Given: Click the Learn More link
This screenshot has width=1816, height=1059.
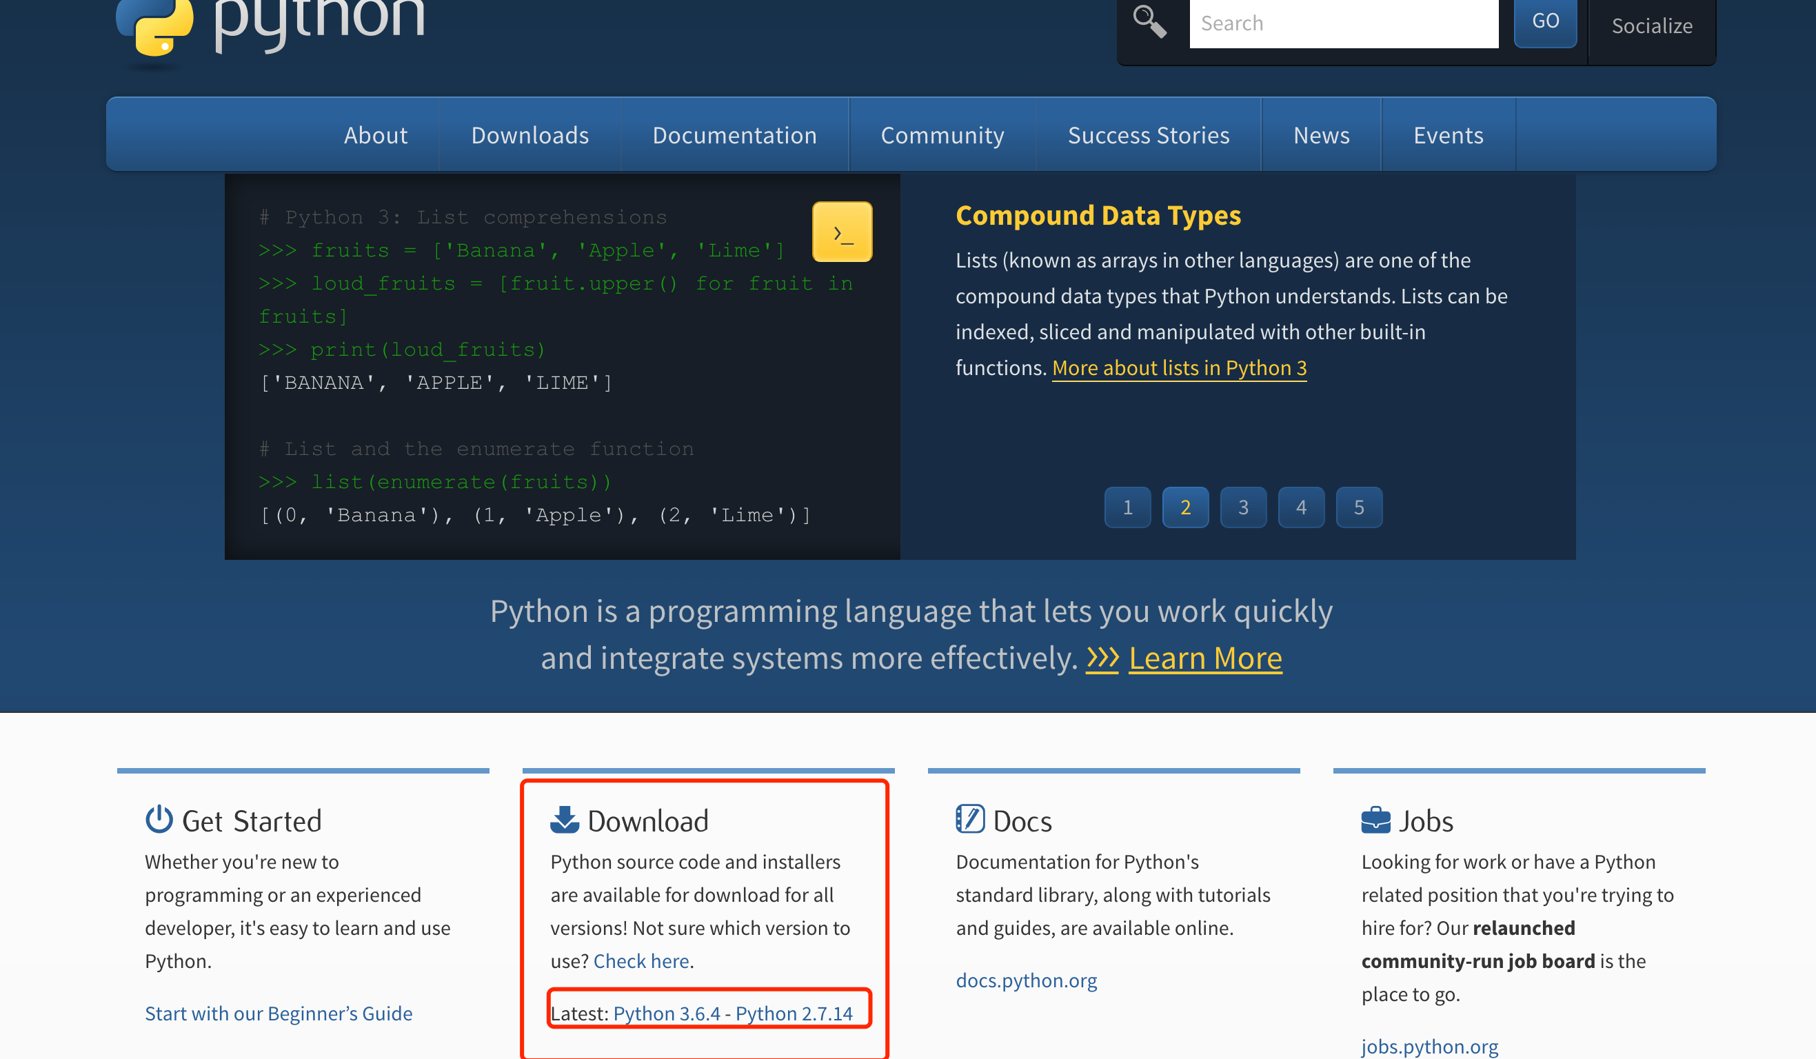Looking at the screenshot, I should [x=1206, y=658].
